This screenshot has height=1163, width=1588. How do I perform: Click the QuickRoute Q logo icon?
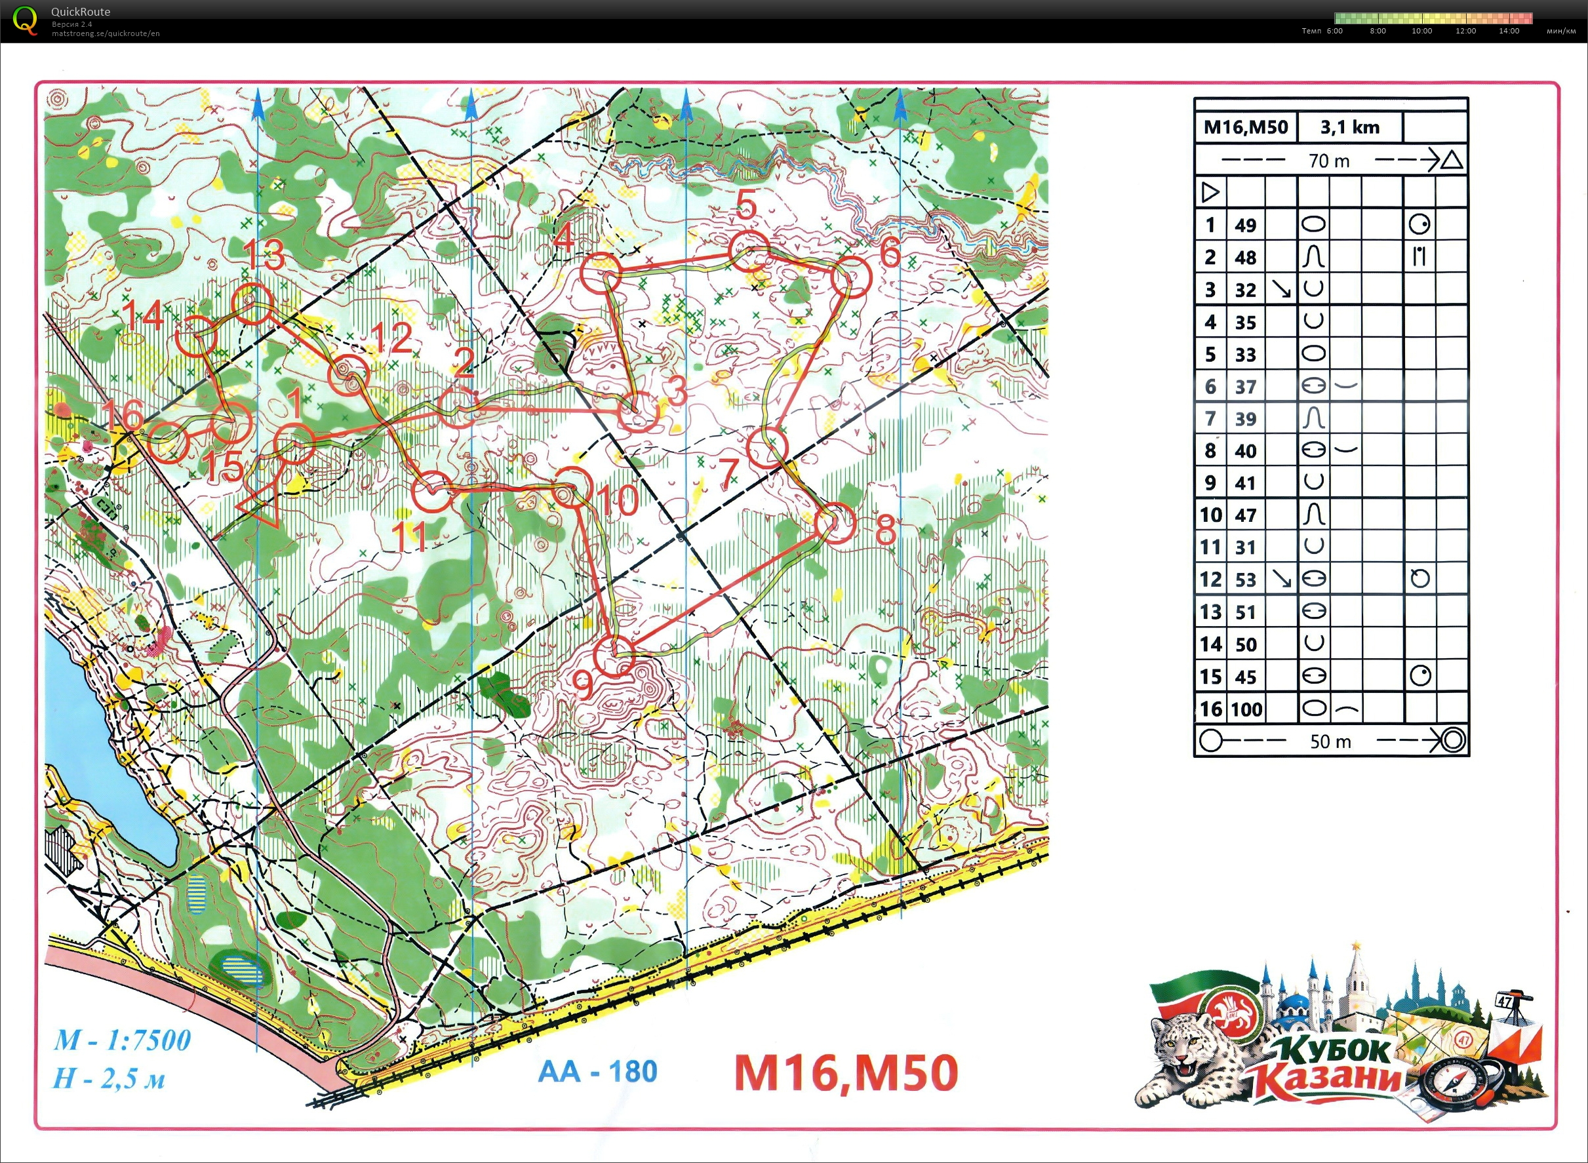(26, 20)
